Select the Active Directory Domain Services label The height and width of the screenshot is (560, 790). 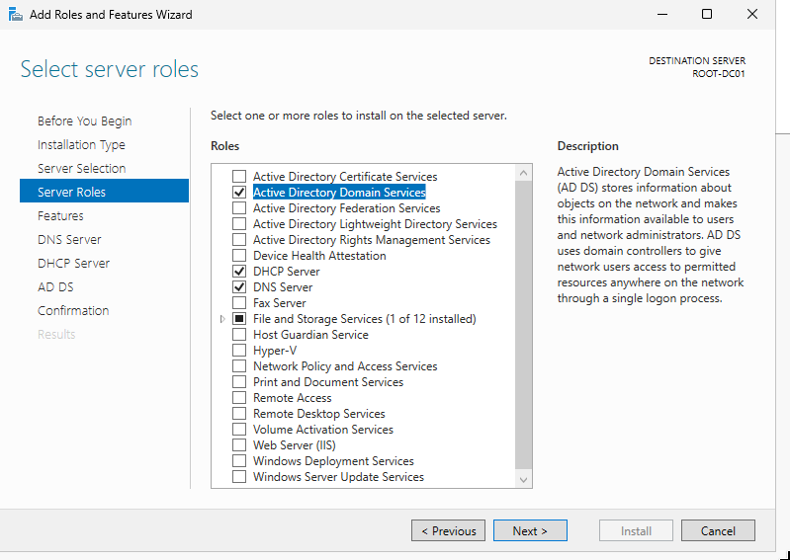point(339,193)
